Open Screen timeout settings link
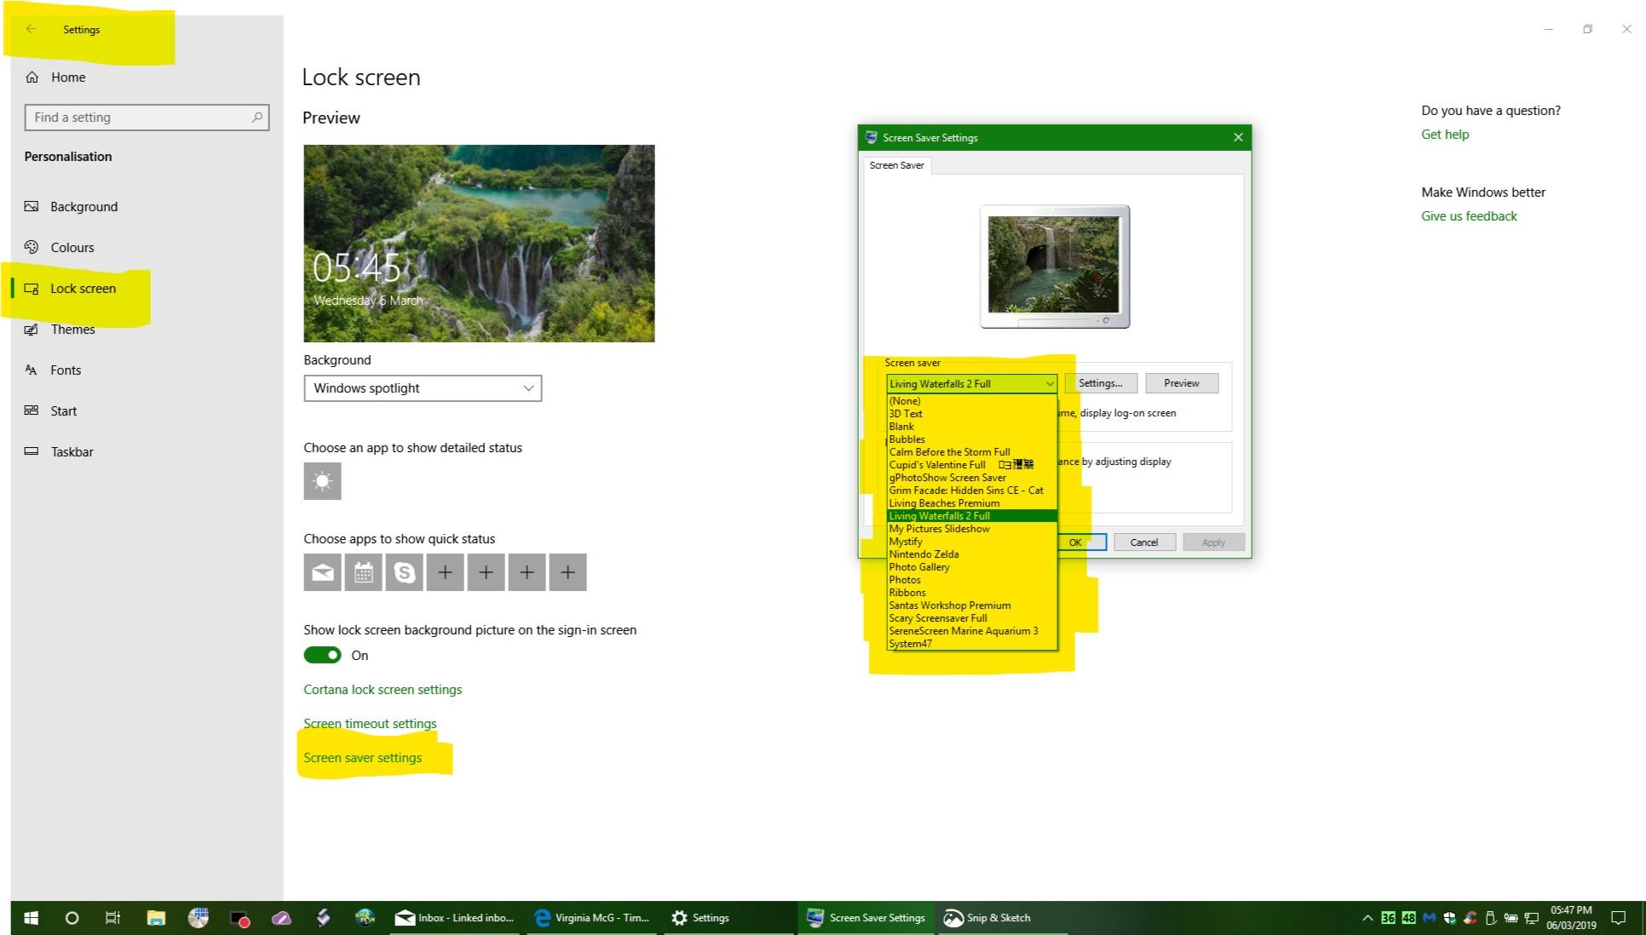Viewport: 1646px width, 935px height. pos(370,724)
